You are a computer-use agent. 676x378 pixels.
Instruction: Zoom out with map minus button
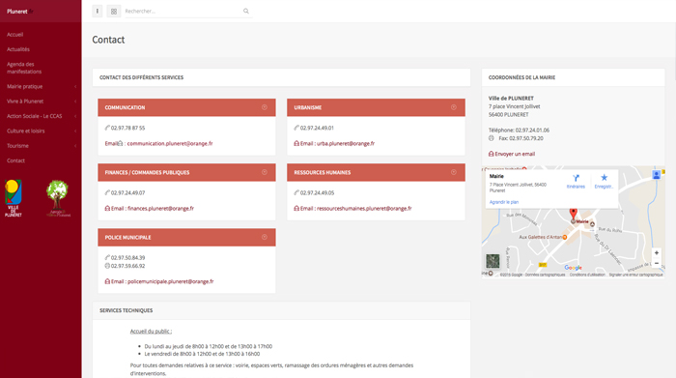click(657, 263)
